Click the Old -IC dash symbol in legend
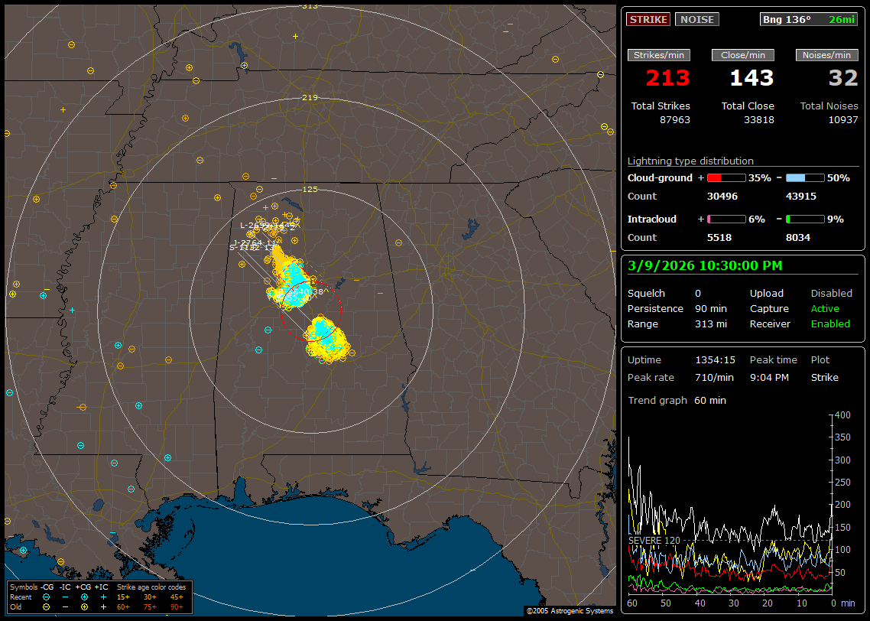The width and height of the screenshot is (870, 621). click(x=66, y=606)
